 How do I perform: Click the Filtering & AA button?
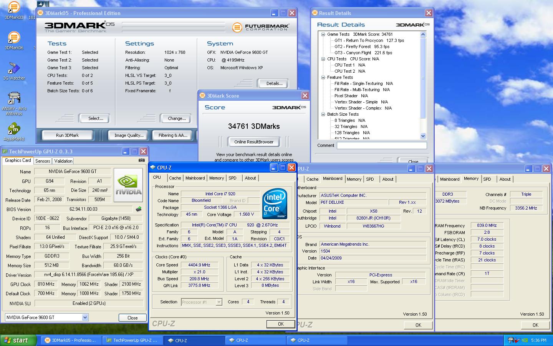pos(173,135)
